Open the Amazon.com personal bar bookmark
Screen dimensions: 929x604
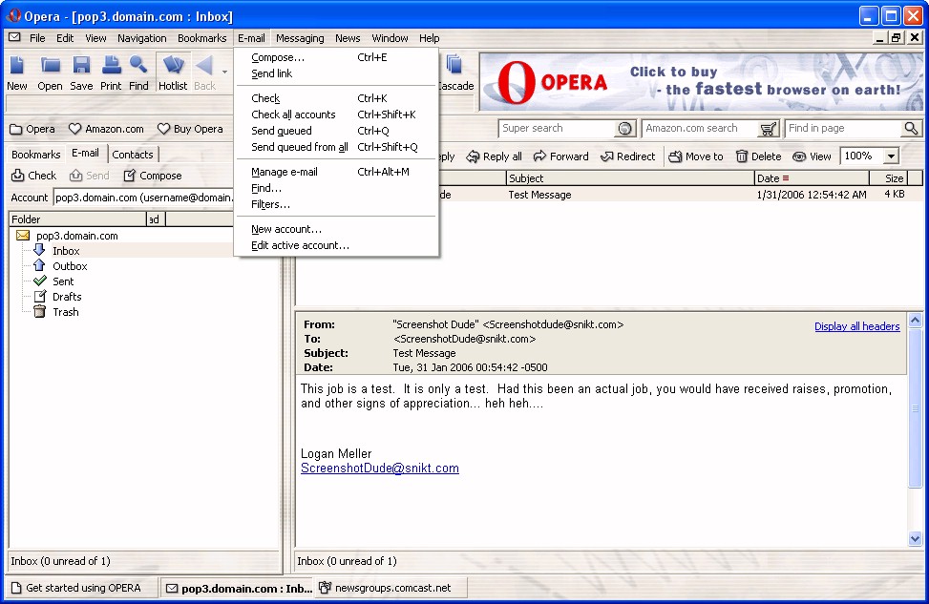[x=106, y=129]
